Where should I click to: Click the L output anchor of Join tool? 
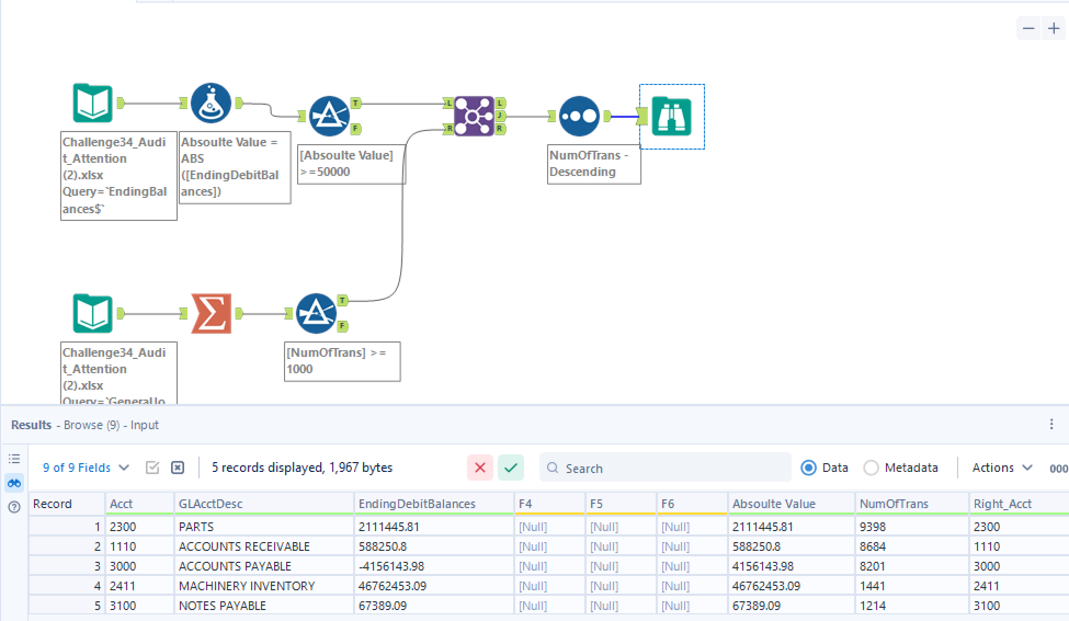coord(501,103)
